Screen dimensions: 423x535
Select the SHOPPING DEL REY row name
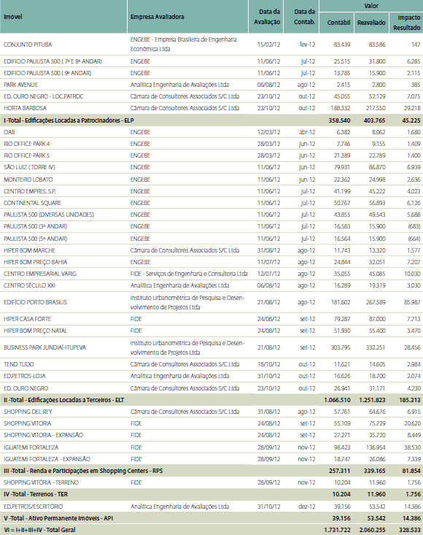point(28,412)
